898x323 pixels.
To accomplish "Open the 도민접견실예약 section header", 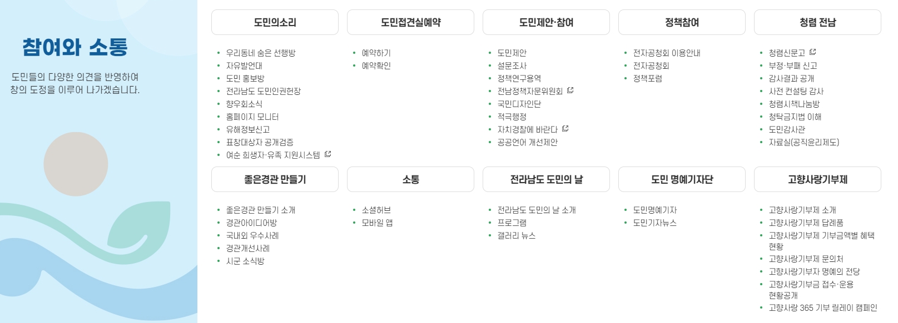I will [410, 22].
